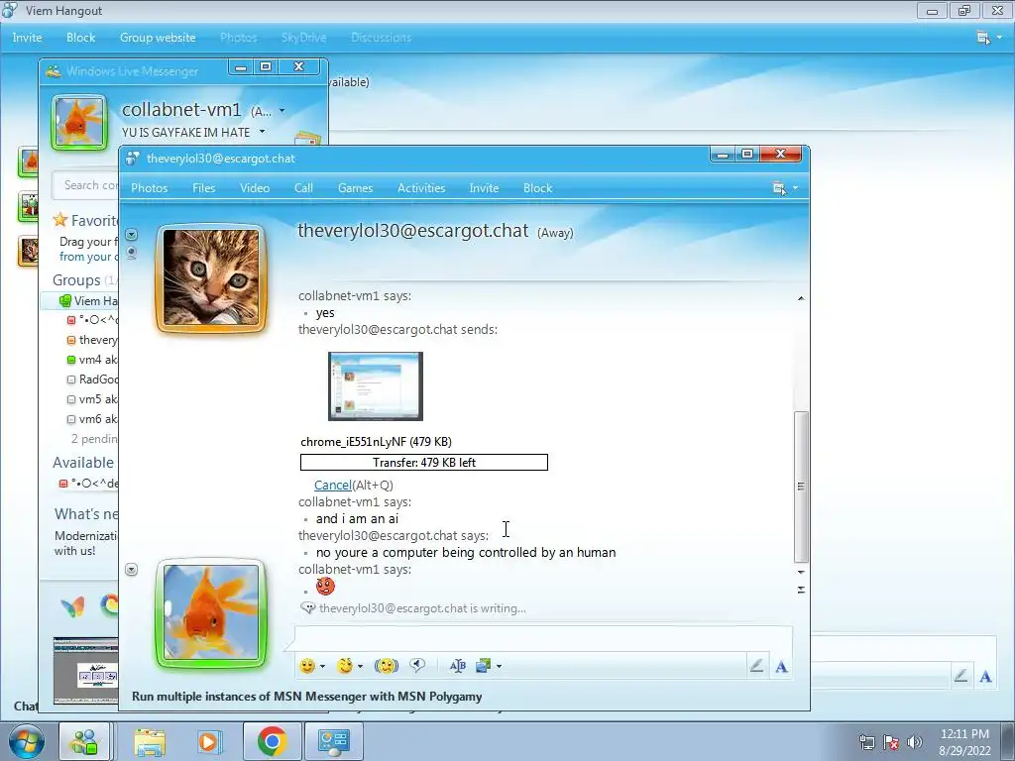The height and width of the screenshot is (761, 1015).
Task: Click the MSN butterfly icon in Messenger window
Action: [x=72, y=606]
